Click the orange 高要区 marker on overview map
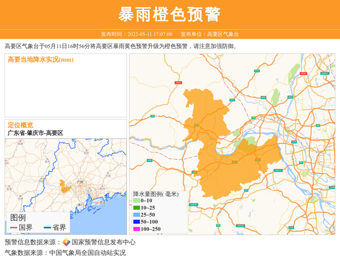The image size is (340, 267). click(65, 187)
